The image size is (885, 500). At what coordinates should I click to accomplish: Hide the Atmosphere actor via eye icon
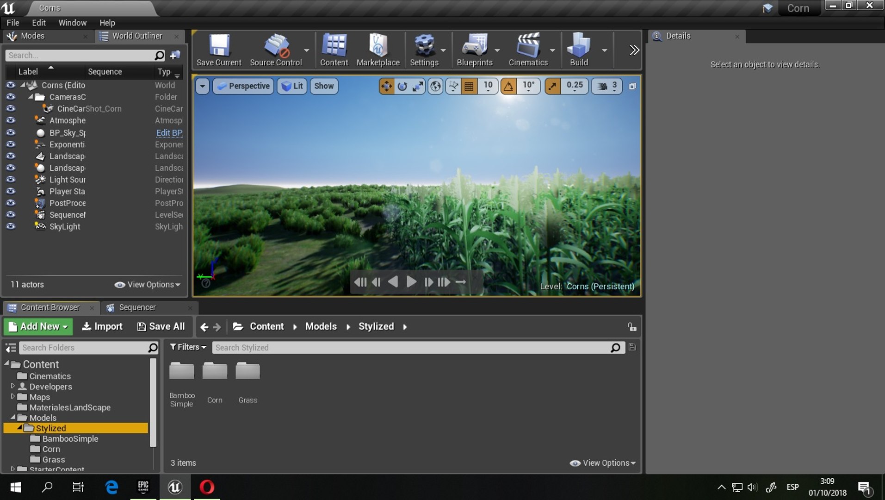pyautogui.click(x=11, y=120)
